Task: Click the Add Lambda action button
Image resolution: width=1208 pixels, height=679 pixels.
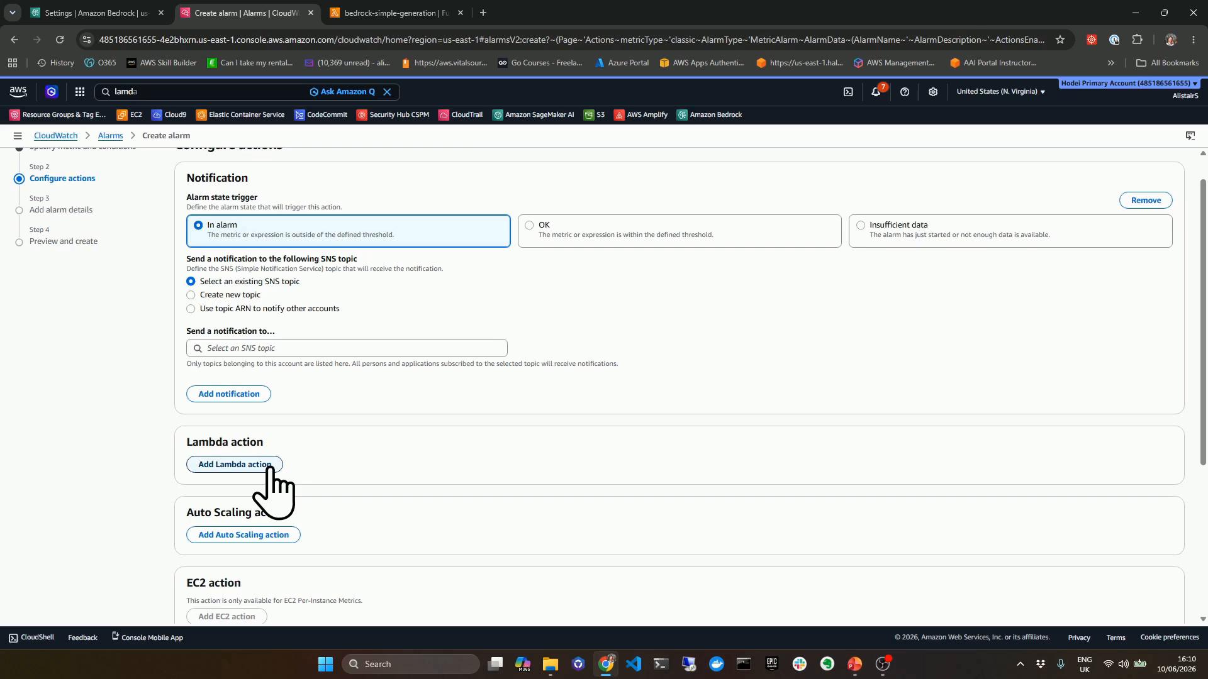Action: pyautogui.click(x=235, y=465)
